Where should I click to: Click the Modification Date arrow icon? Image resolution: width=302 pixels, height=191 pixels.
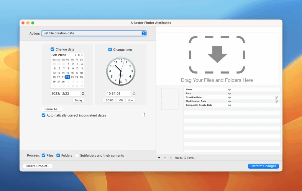point(276,101)
